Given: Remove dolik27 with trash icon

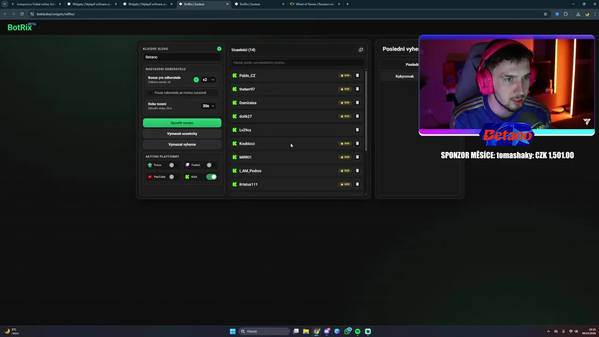Looking at the screenshot, I should 357,116.
